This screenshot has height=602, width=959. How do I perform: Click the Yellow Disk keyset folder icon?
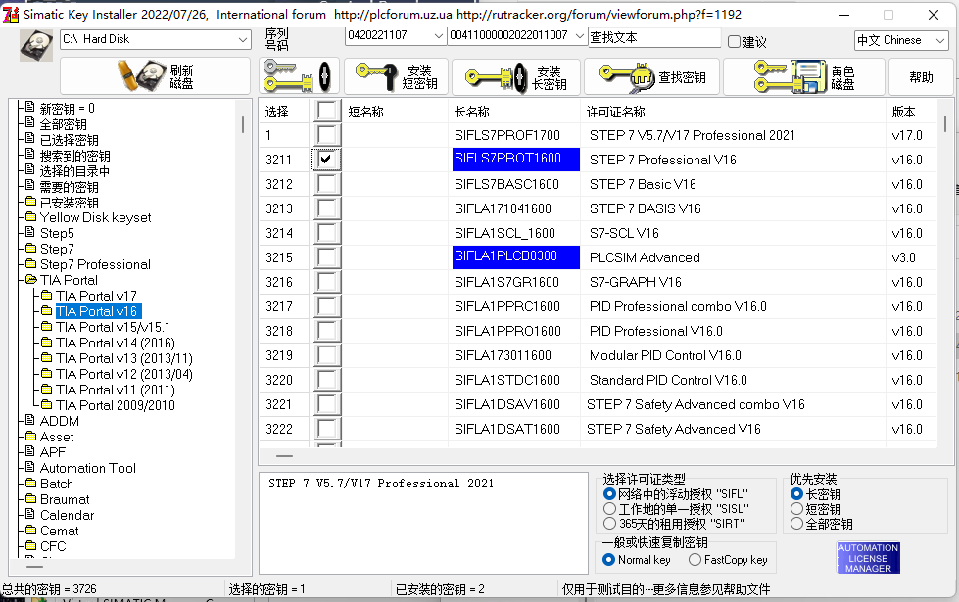[x=31, y=217]
